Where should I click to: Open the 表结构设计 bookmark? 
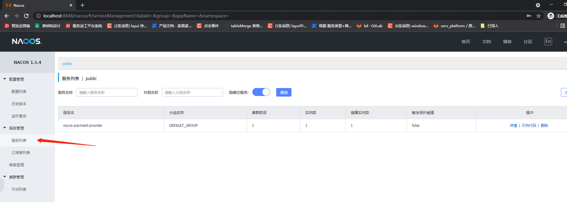(x=48, y=26)
